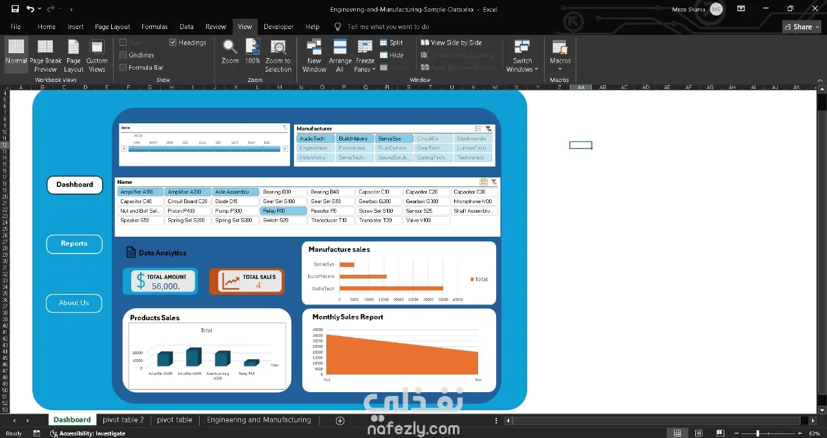This screenshot has width=827, height=438.
Task: Click the Reports navigation button
Action: pyautogui.click(x=74, y=244)
